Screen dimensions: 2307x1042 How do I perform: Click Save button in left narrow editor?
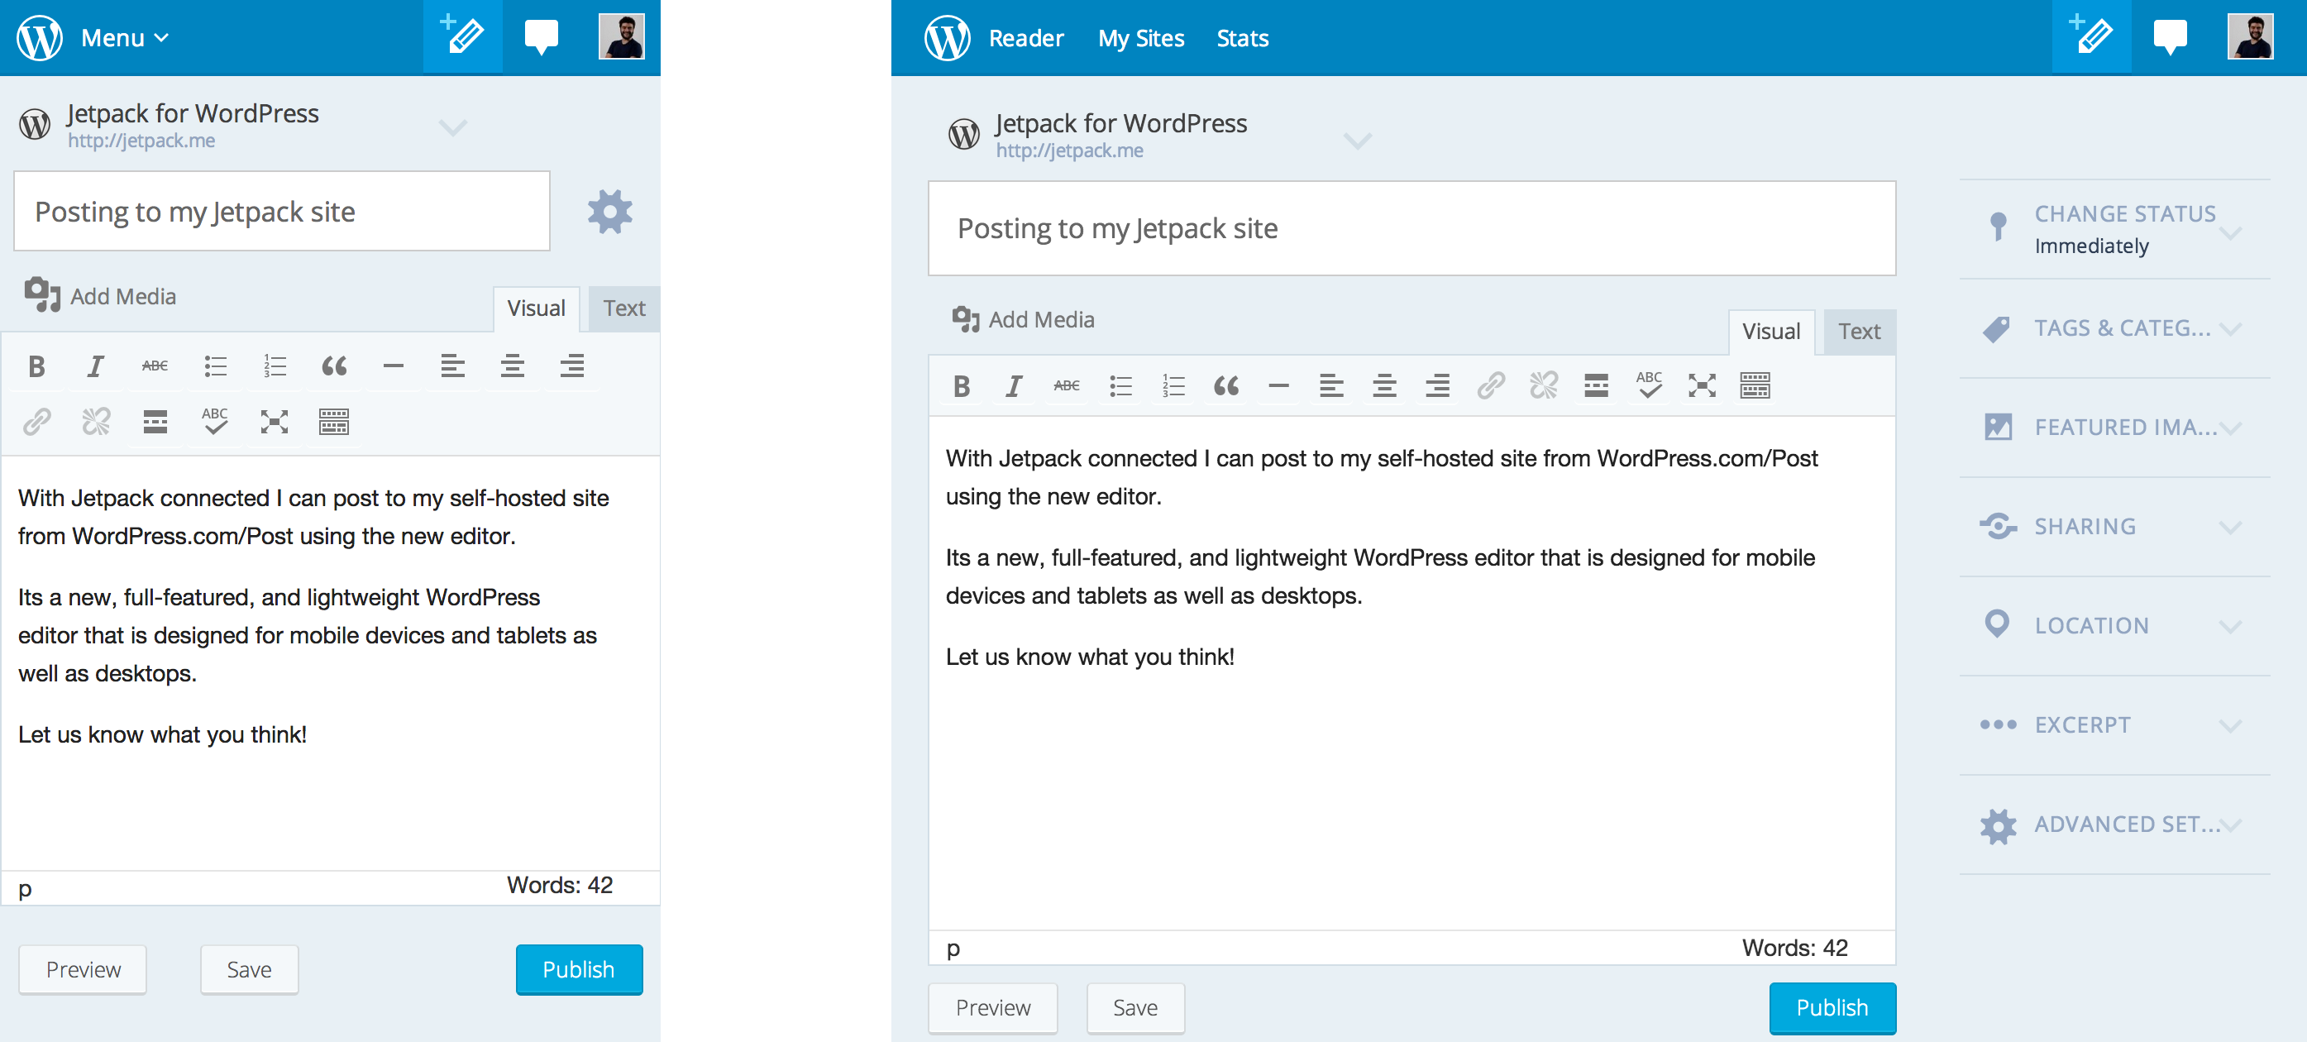249,969
